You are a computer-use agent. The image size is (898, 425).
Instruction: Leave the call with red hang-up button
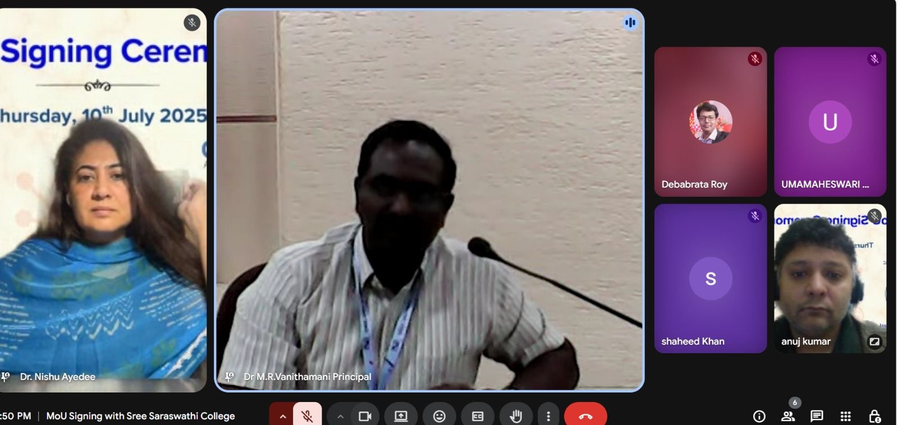(x=585, y=415)
